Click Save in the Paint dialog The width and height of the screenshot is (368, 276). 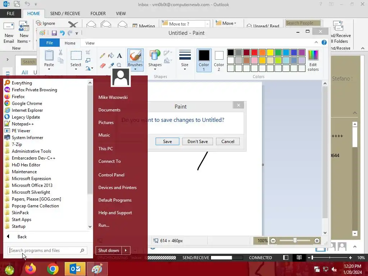tap(167, 142)
